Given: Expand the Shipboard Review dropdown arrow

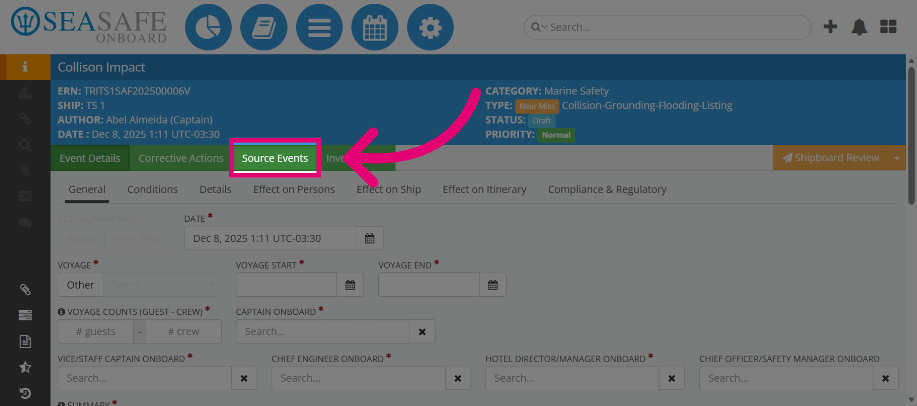Looking at the screenshot, I should pos(896,158).
